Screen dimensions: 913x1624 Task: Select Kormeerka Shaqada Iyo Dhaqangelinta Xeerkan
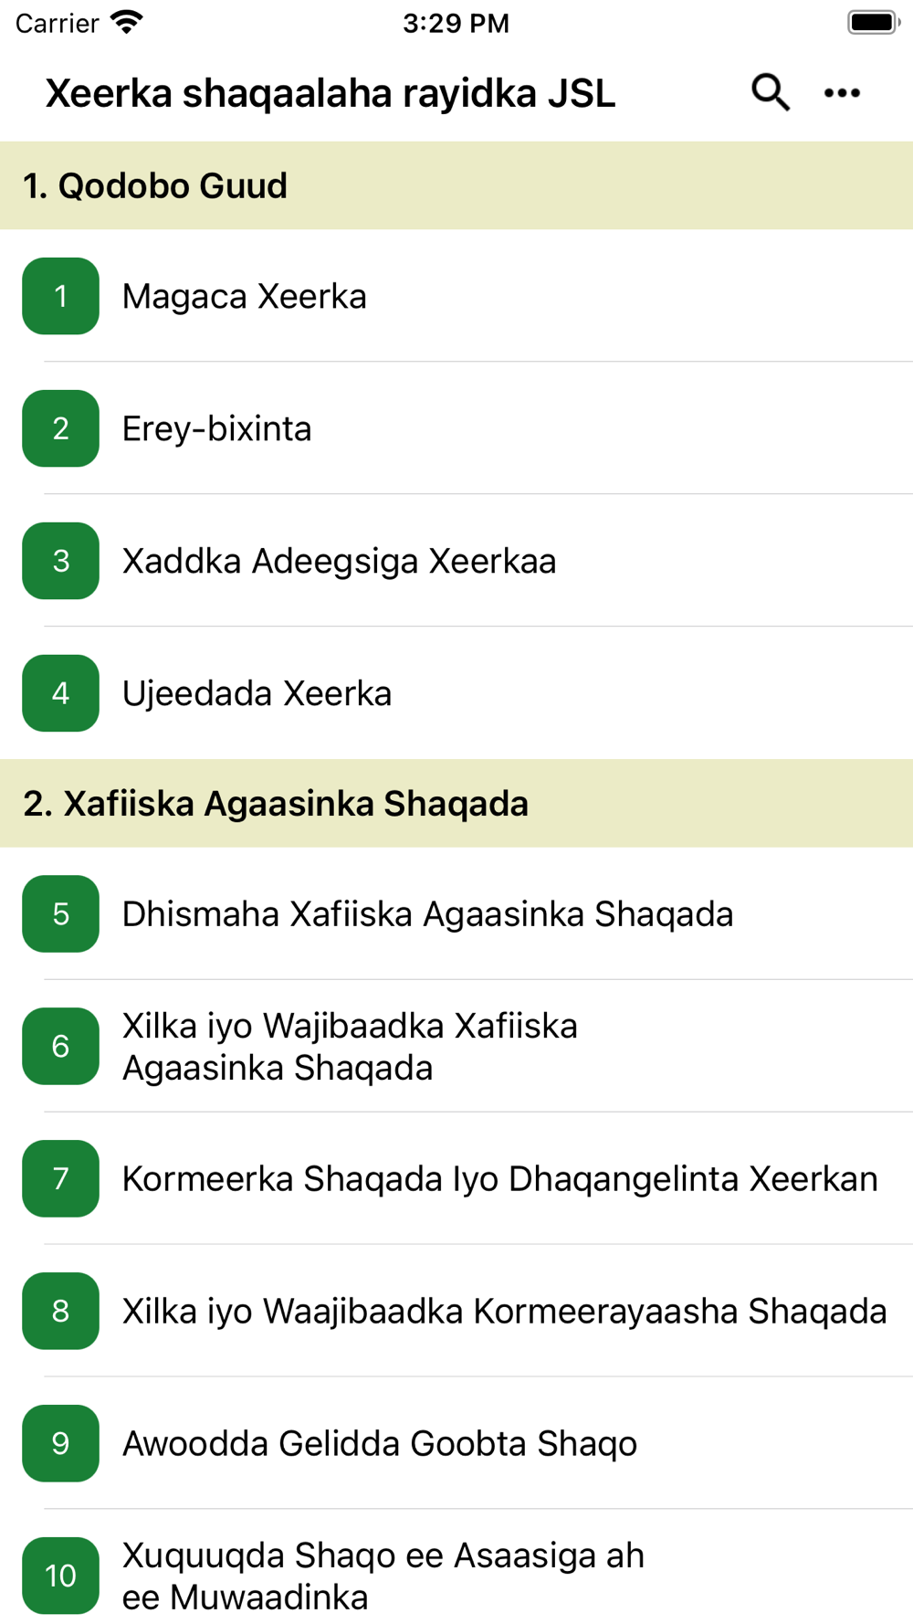499,1178
